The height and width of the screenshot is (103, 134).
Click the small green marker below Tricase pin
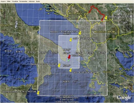(x=68, y=60)
